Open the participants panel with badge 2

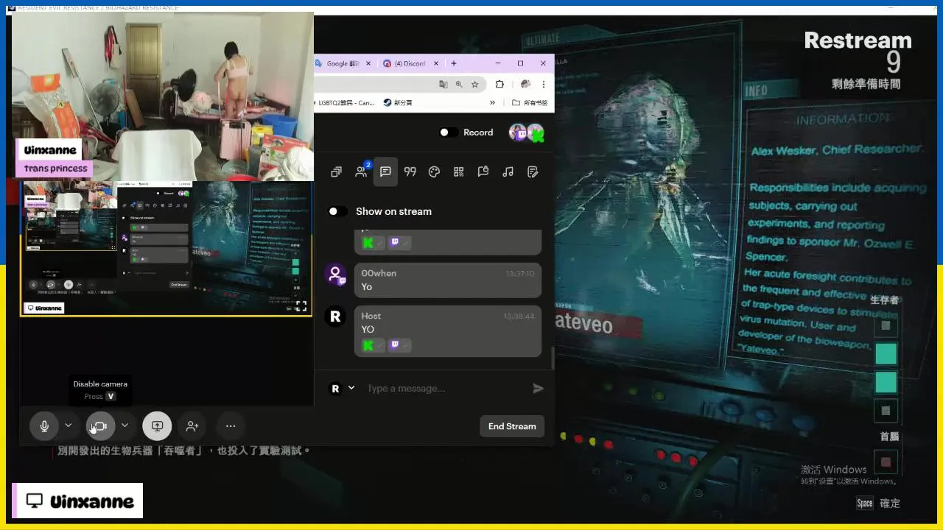pos(361,172)
